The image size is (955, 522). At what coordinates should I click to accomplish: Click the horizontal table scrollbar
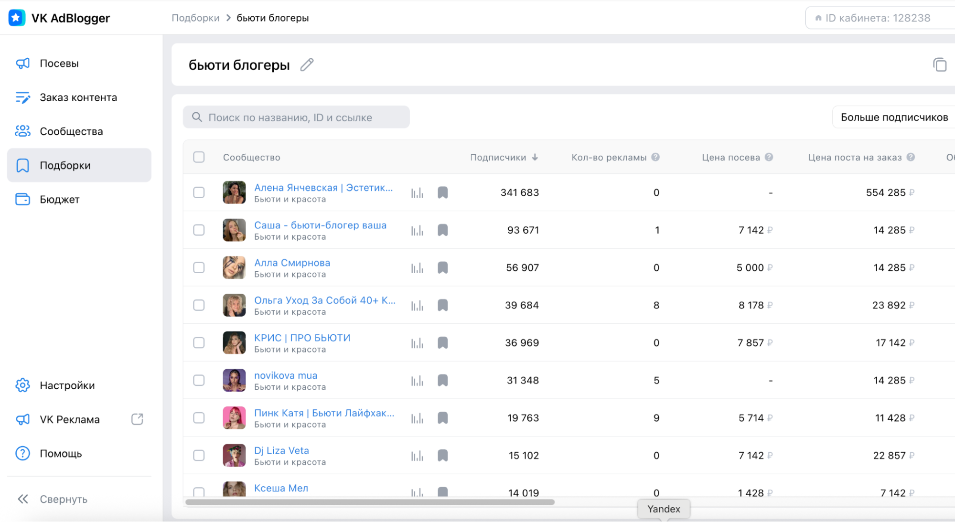tap(370, 502)
